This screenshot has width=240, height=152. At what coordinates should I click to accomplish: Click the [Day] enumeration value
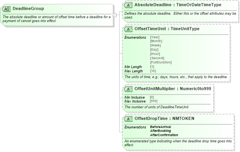[154, 50]
